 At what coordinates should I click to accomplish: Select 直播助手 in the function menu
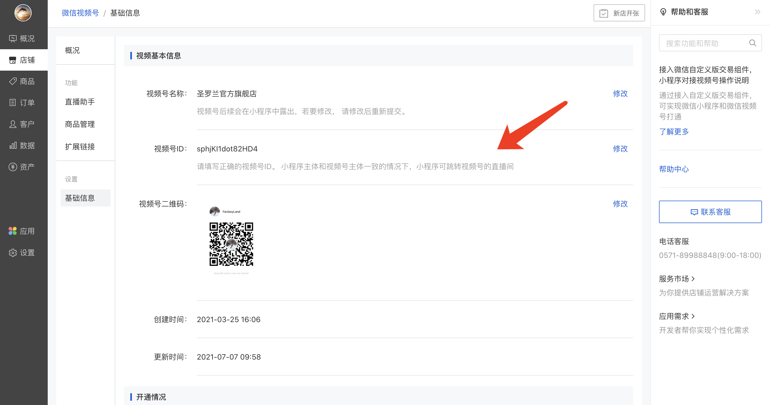click(80, 102)
